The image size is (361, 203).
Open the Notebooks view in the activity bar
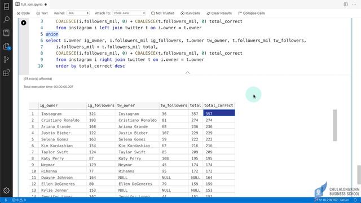[6, 33]
